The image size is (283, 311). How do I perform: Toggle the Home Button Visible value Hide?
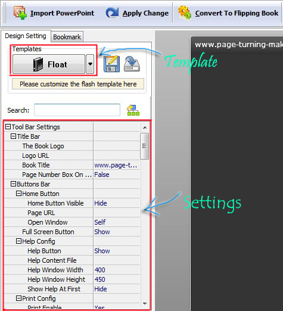101,203
